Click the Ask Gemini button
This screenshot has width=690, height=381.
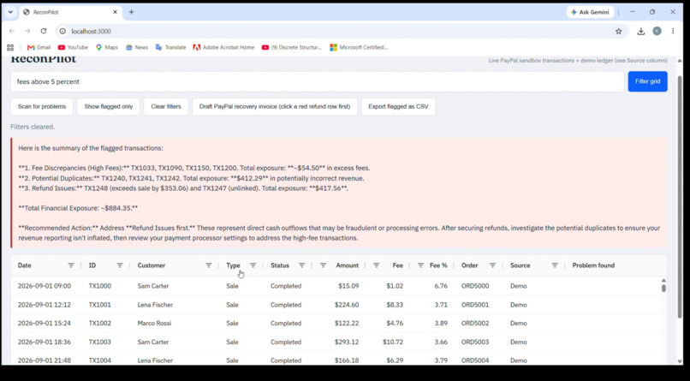(590, 12)
